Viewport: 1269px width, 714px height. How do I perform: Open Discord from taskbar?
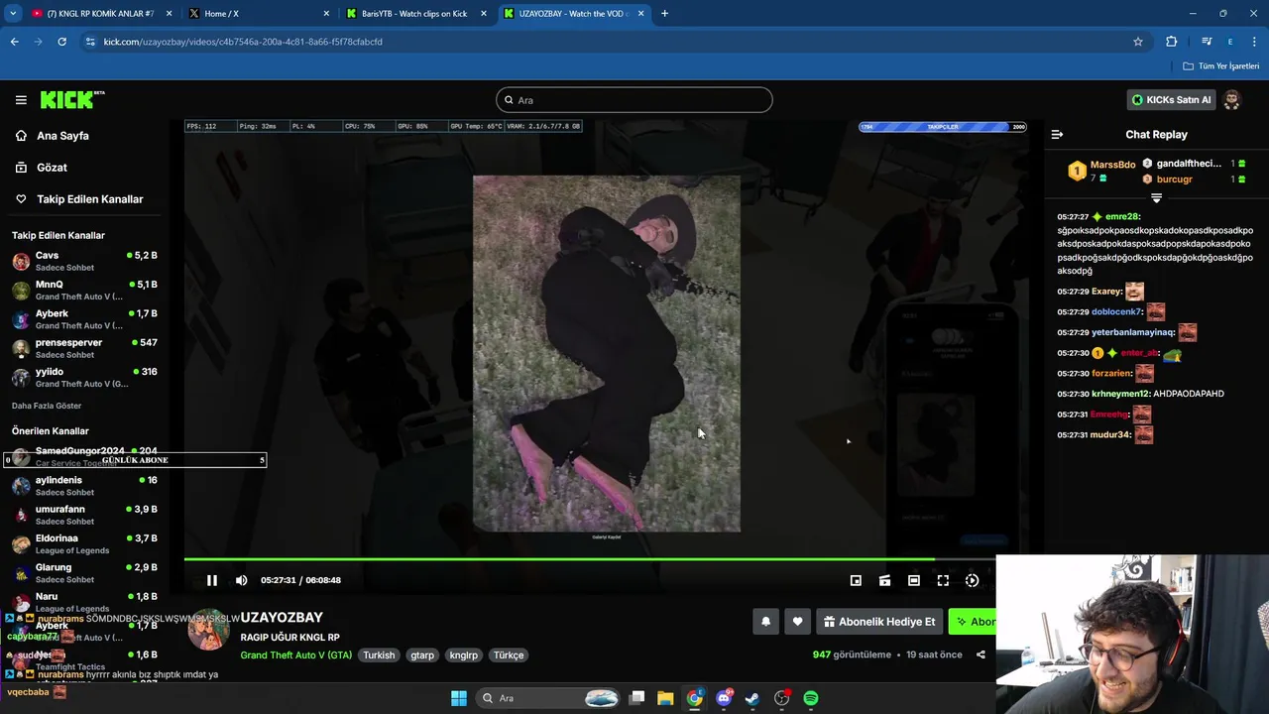(724, 698)
